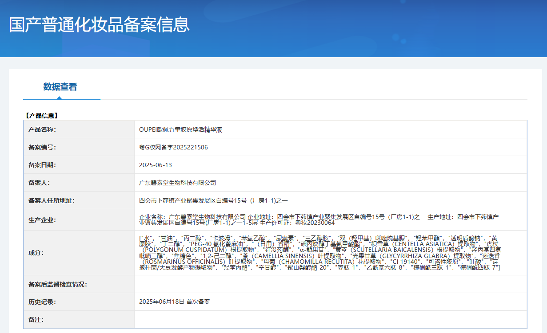Click the 成分 row label
Screen dimensions: 547x333
36,253
